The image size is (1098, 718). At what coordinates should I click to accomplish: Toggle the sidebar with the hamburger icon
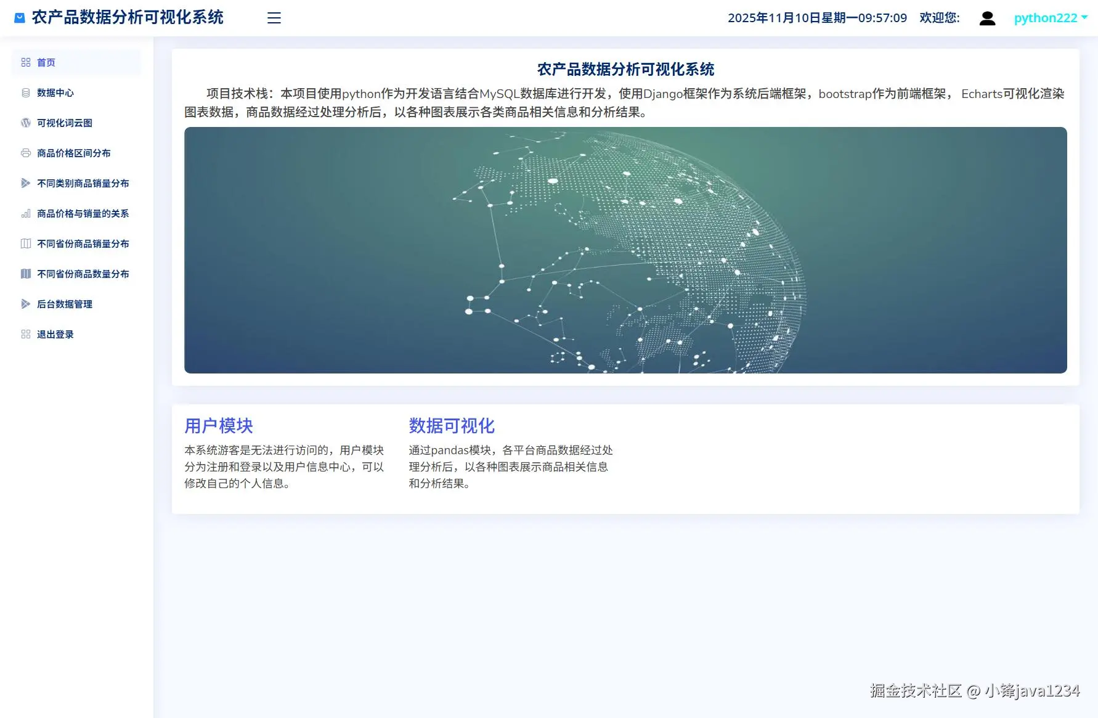274,18
